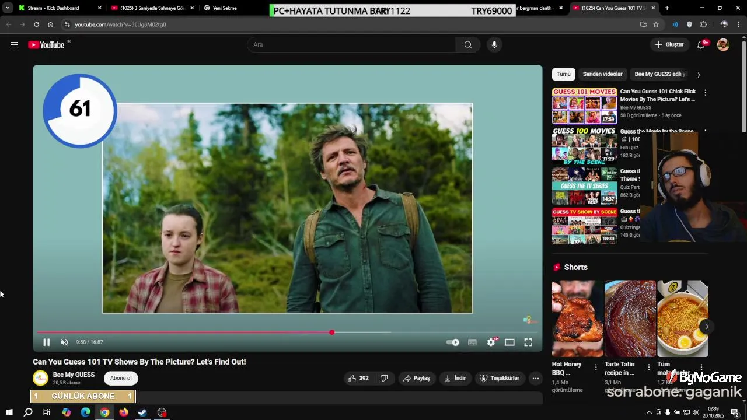747x420 pixels.
Task: Open the video player settings gear
Action: click(x=491, y=342)
